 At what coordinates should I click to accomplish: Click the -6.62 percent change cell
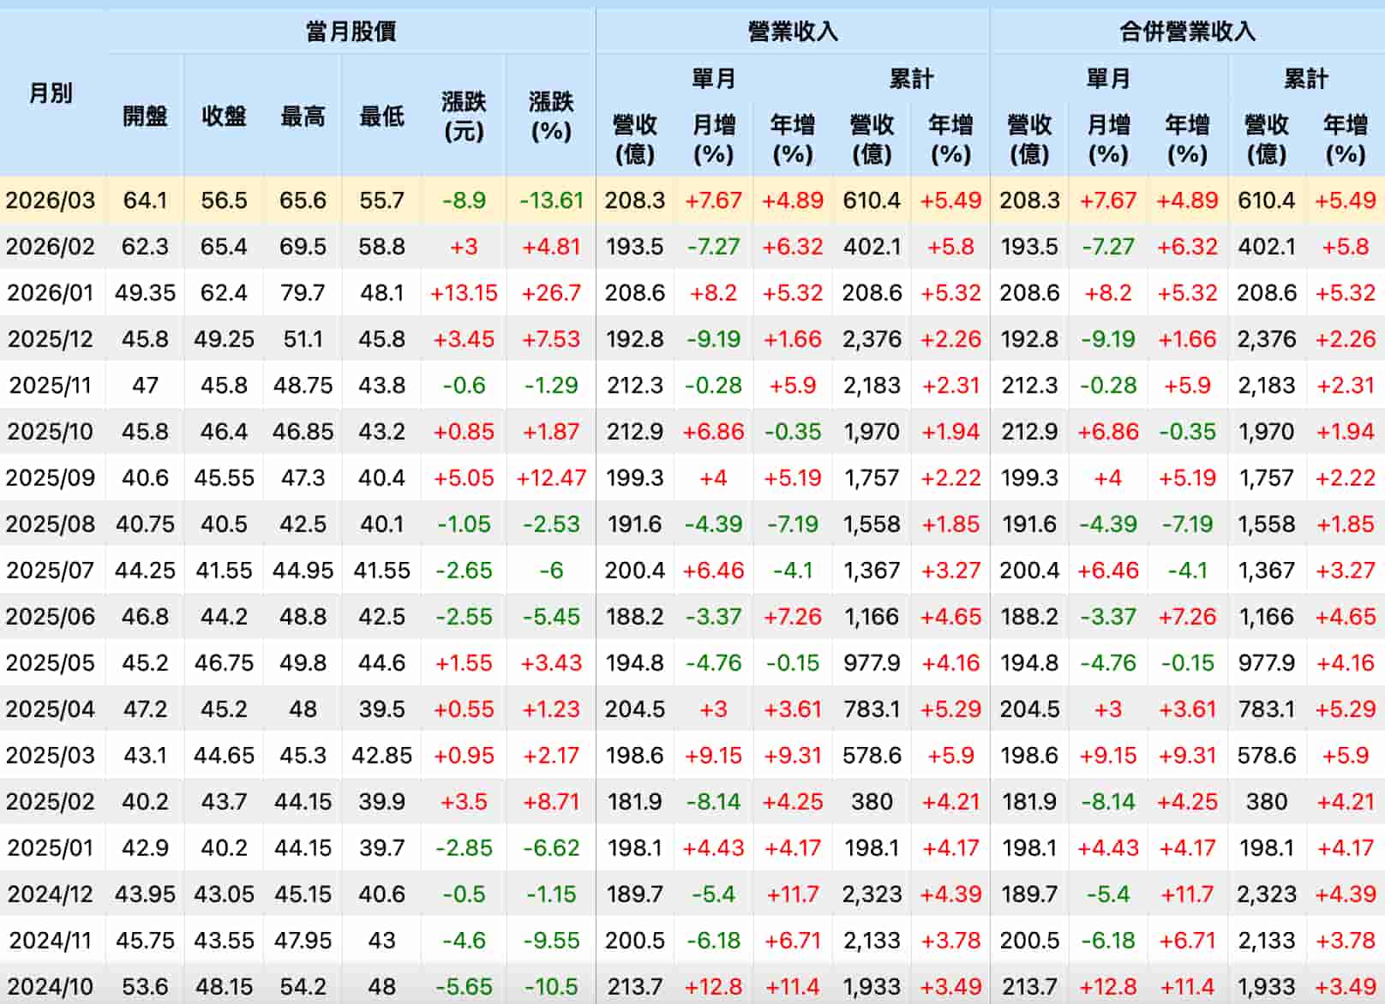[x=551, y=848]
